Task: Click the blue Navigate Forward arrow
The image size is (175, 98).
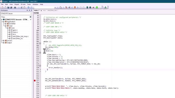Action: (78, 7)
